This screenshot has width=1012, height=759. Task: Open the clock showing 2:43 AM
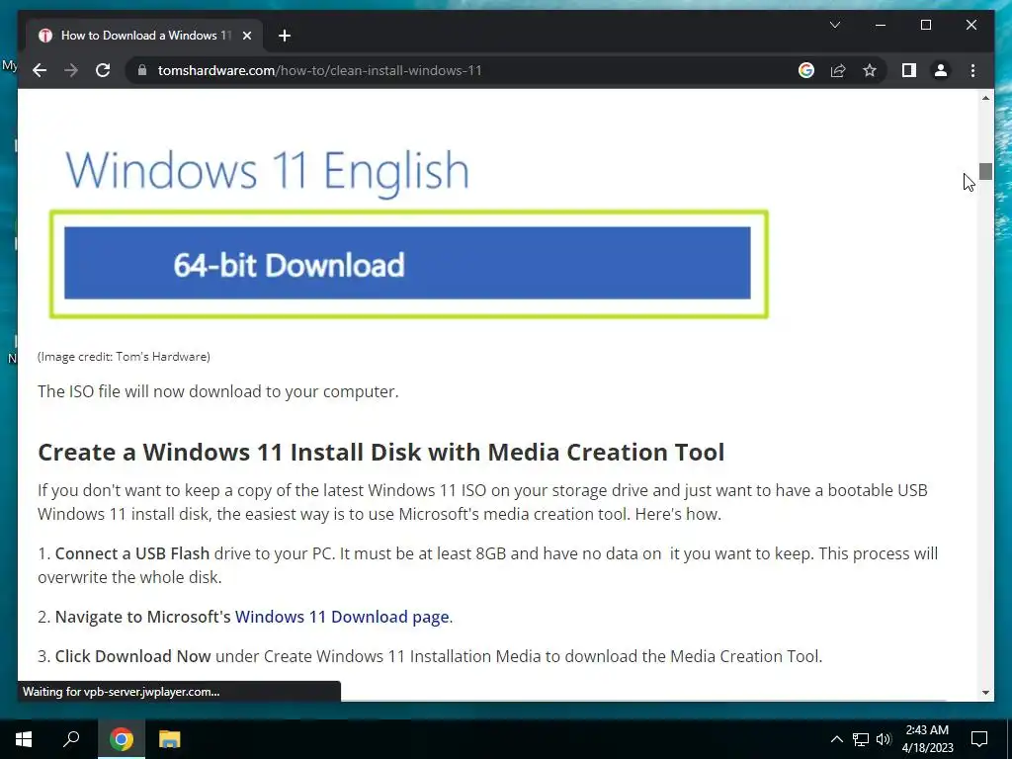point(927,739)
